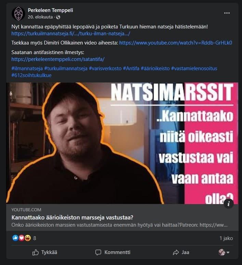242x265 pixels.
Task: Open the three-dot post options menu
Action: (x=227, y=13)
